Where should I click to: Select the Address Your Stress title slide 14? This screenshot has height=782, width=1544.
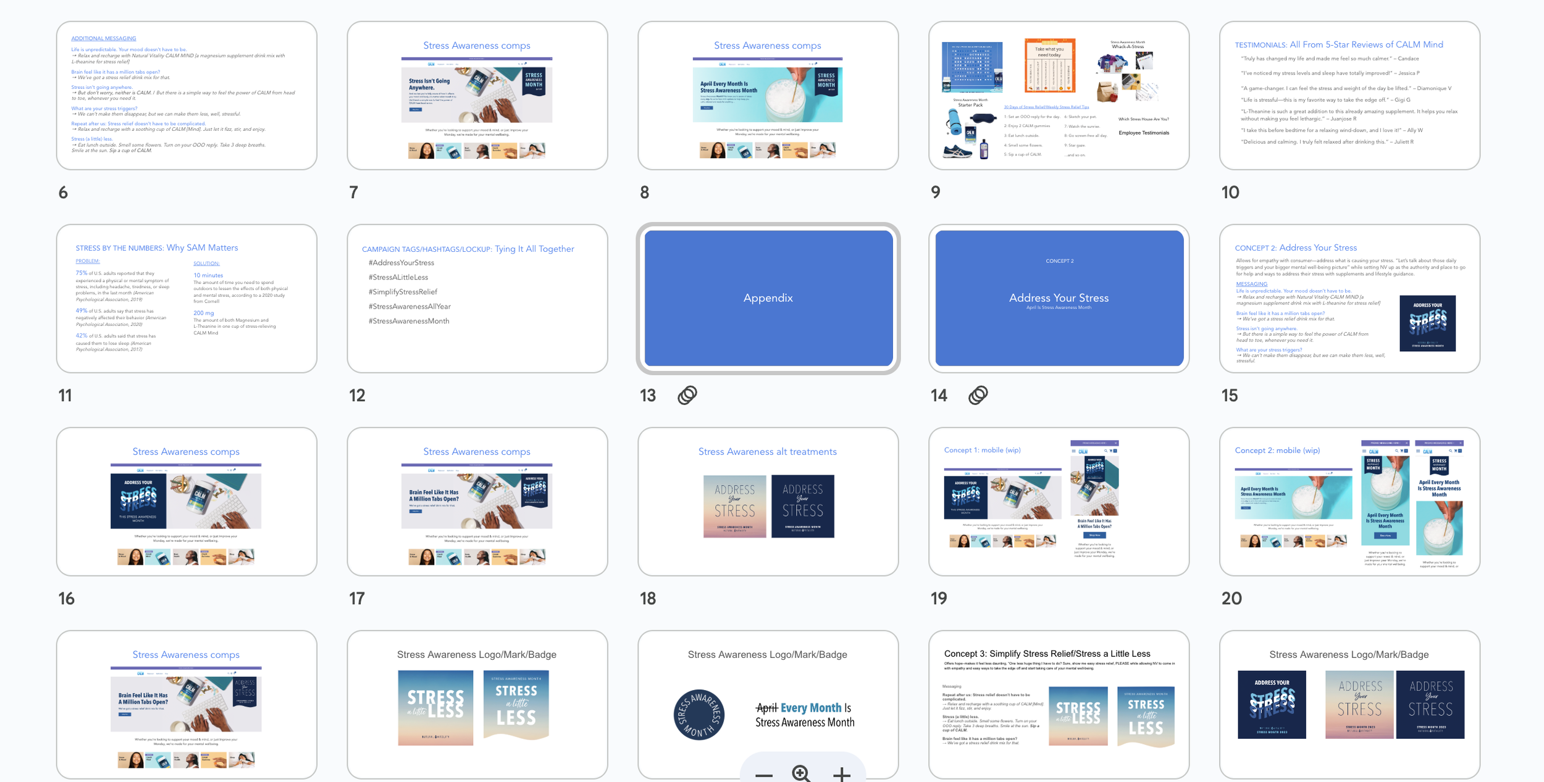[x=1059, y=298]
